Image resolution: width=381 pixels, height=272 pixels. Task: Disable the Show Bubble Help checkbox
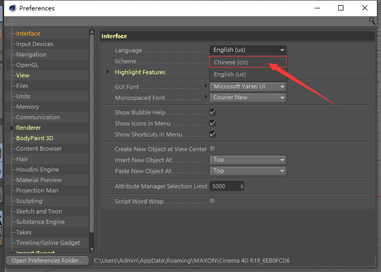tap(212, 112)
